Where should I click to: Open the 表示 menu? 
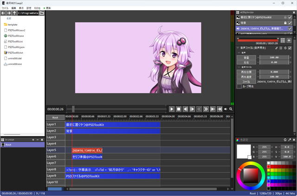point(21,8)
